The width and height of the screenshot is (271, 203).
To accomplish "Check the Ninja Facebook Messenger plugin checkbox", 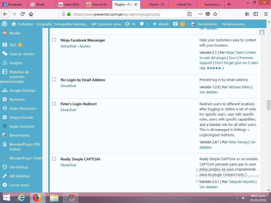I will pyautogui.click(x=54, y=40).
